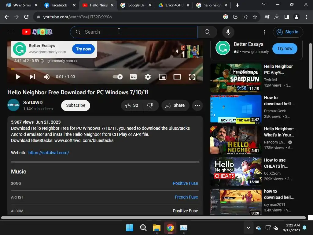Image resolution: width=313 pixels, height=235 pixels.
Task: Seek on the video progress bar
Action: [x=105, y=69]
